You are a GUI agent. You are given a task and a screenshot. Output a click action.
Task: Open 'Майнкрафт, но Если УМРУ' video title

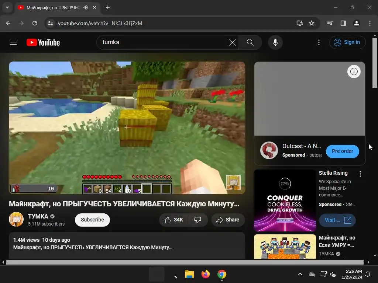click(337, 241)
